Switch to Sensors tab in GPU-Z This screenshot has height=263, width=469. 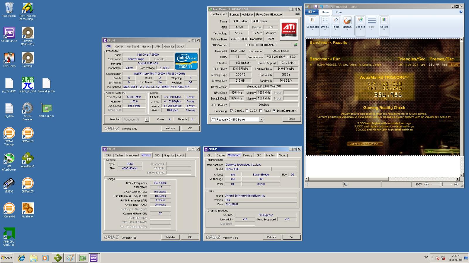pyautogui.click(x=235, y=14)
